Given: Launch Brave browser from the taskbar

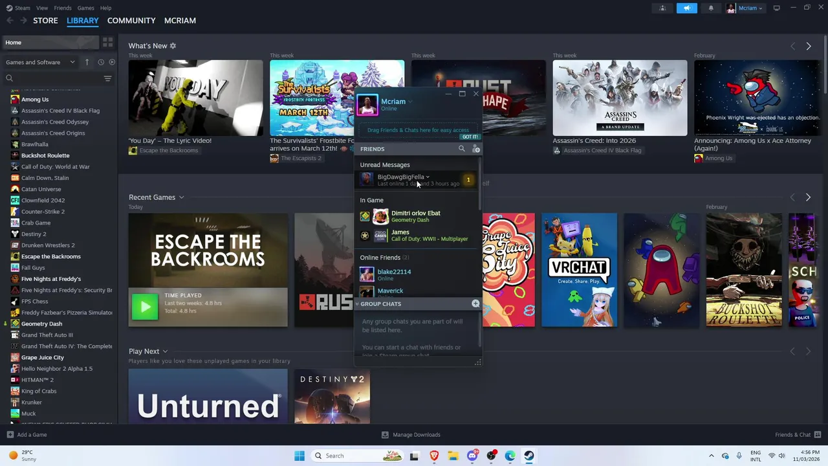Looking at the screenshot, I should coord(434,456).
